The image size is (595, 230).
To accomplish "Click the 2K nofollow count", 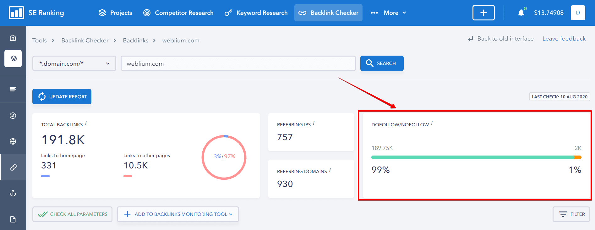I will [578, 148].
